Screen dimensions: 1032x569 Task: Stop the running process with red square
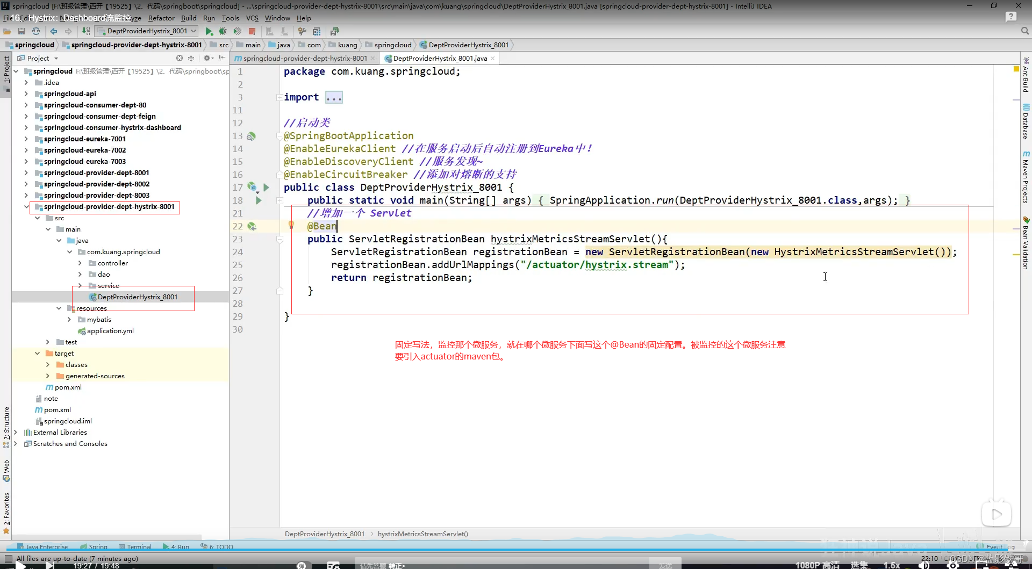coord(252,31)
